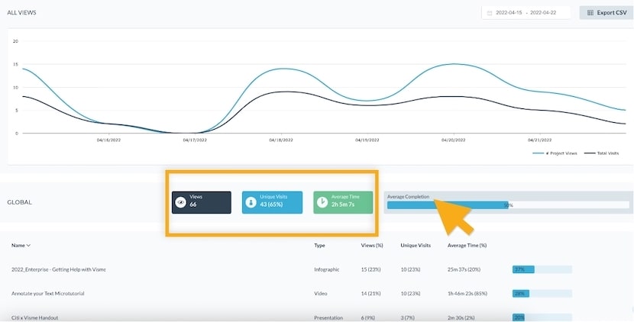Click the Unique Visits circular icon

point(251,202)
